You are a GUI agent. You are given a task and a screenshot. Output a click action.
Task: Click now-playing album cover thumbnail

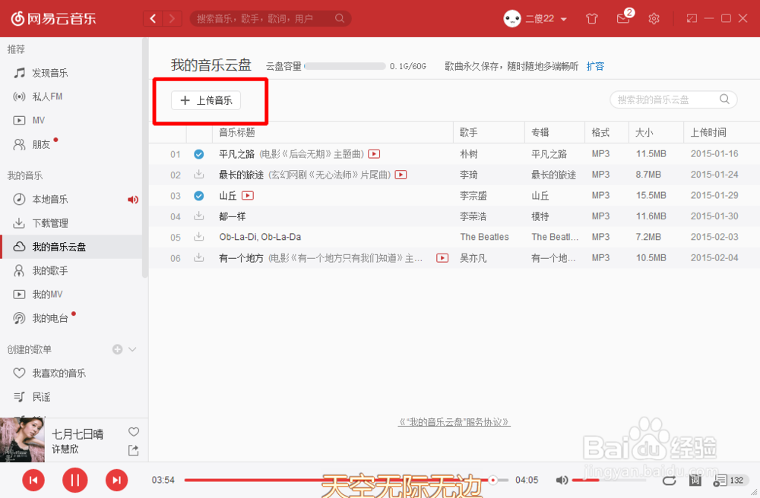(x=22, y=440)
